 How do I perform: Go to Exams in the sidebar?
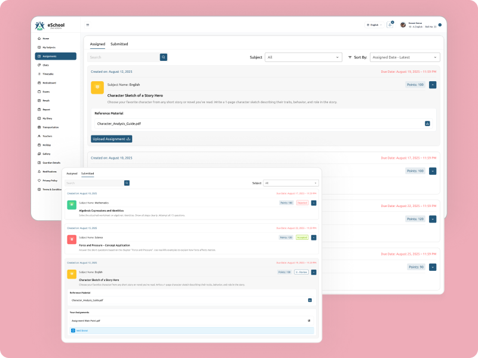coord(46,91)
